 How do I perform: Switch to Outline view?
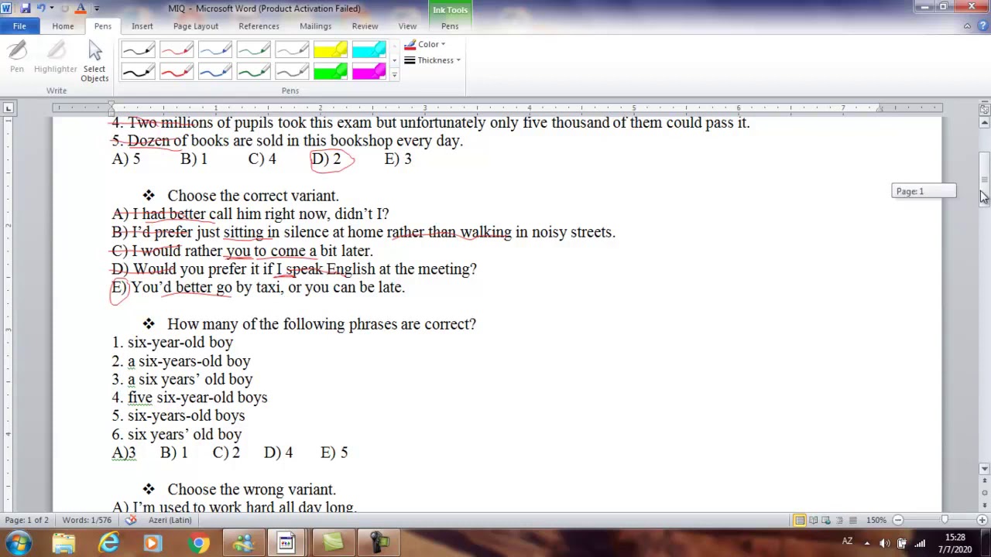[839, 520]
